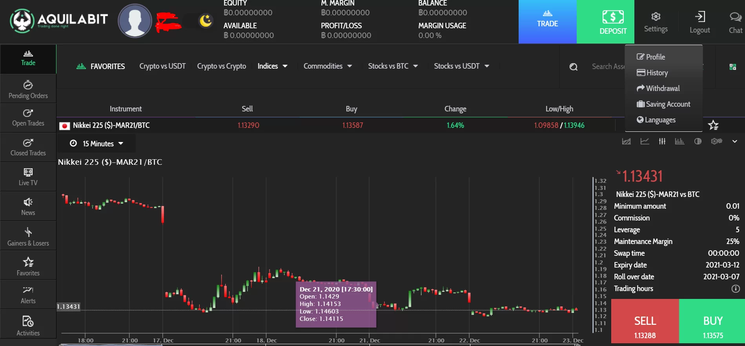Switch to Crypto vs Crypto tab

[222, 66]
